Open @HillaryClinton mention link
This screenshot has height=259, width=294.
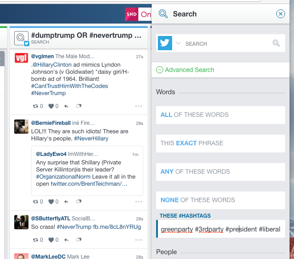[52, 65]
